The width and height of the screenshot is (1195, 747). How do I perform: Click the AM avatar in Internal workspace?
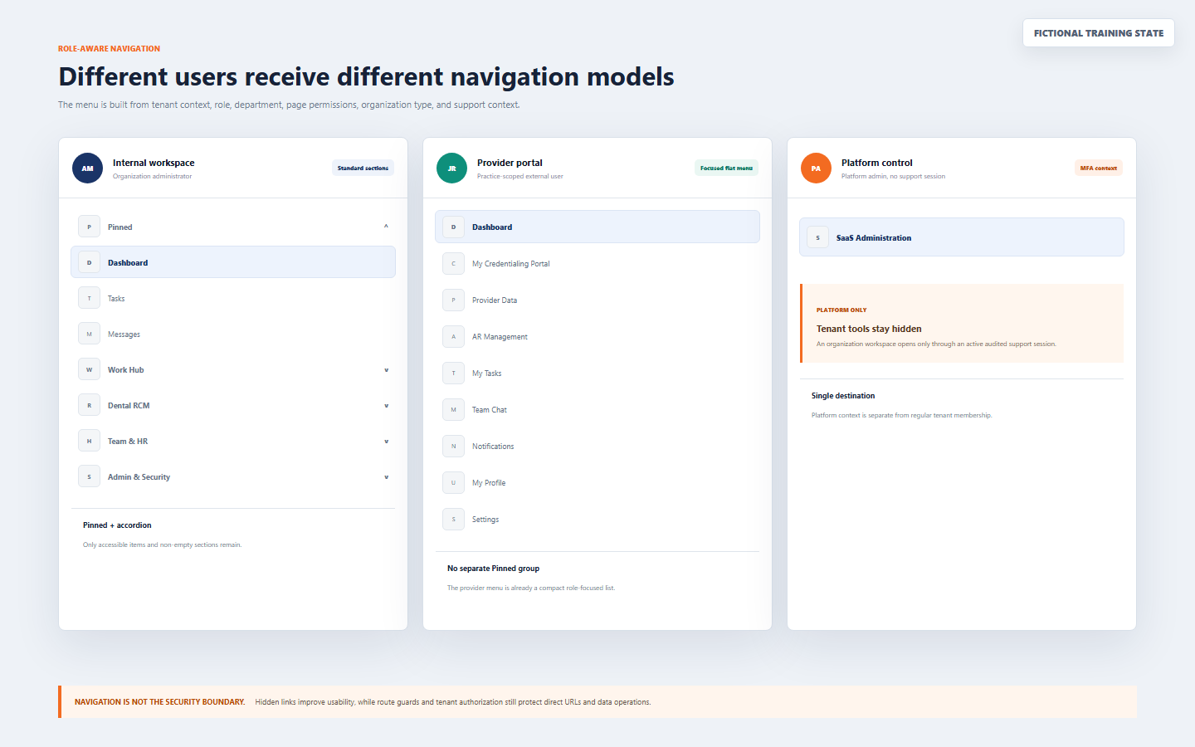[87, 168]
